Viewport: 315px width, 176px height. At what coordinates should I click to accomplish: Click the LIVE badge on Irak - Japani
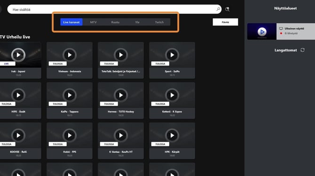point(7,64)
